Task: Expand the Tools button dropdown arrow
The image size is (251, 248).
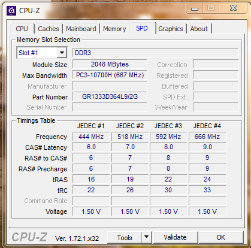Action: tap(147, 237)
